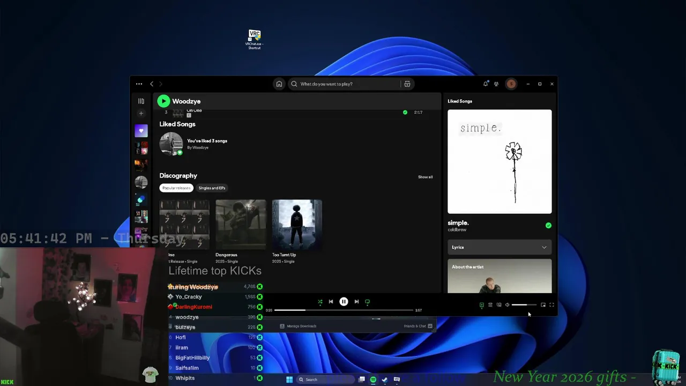Select the 'Singles and EPs' filter chip

point(212,188)
